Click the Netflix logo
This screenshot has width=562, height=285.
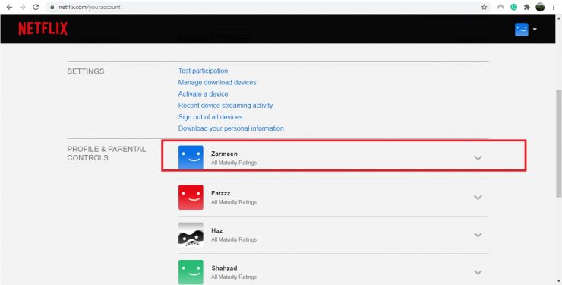coord(43,29)
